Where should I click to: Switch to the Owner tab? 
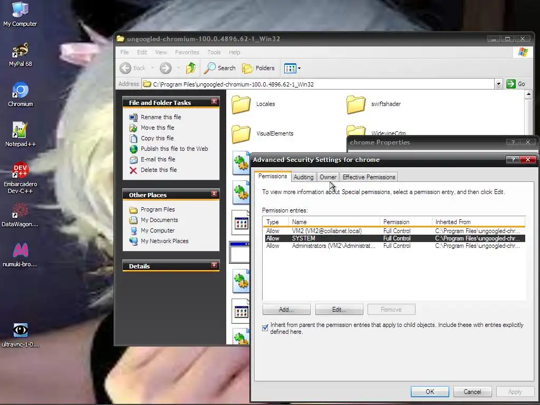point(328,177)
